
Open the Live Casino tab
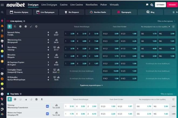(x=77, y=5)
